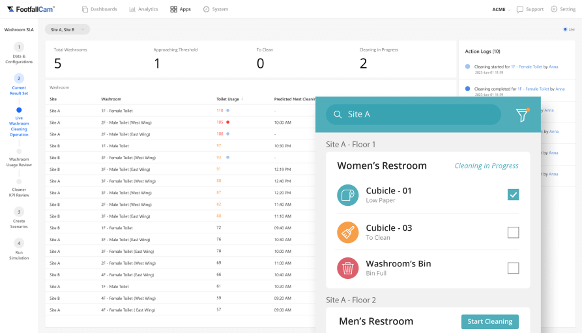
Task: Sort by Toilet Usage column
Action: click(230, 99)
